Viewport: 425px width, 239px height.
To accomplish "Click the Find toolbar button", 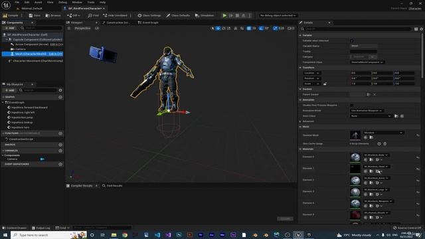I will (93, 15).
